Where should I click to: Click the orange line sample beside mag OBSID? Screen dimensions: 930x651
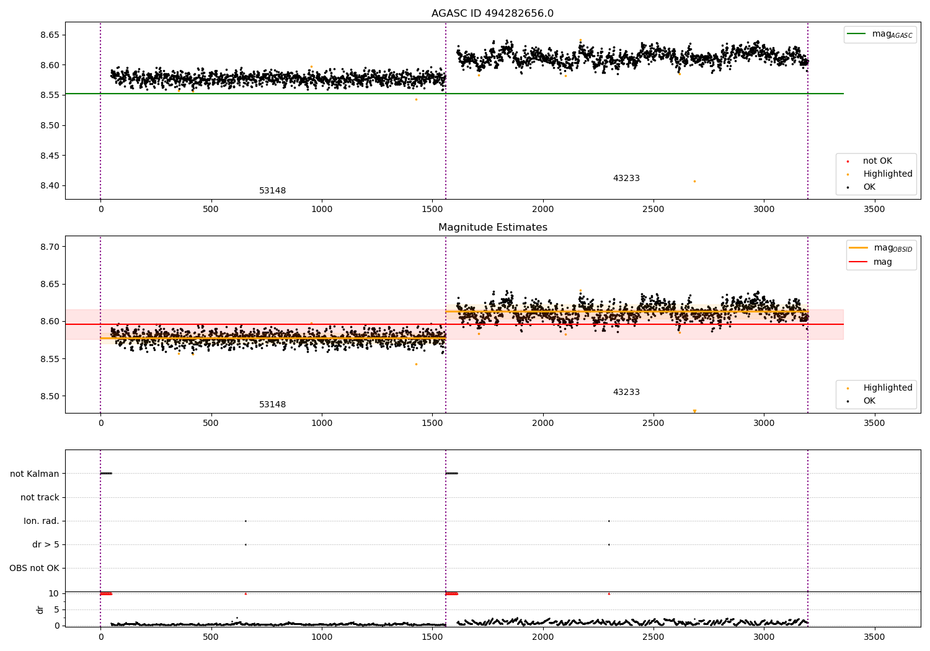coord(858,248)
